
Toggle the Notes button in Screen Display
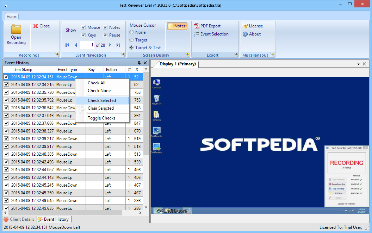(177, 26)
